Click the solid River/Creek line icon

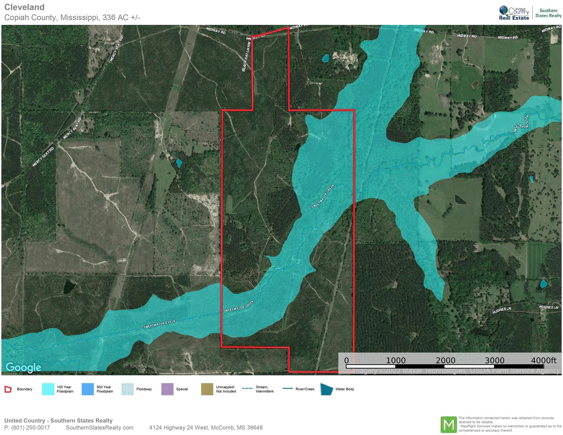click(x=287, y=388)
